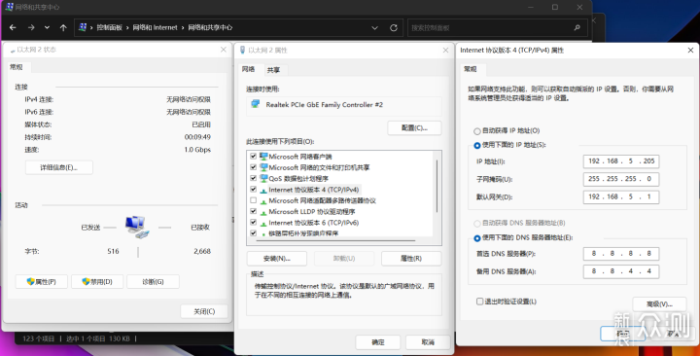Click the search magnifier icon
The height and width of the screenshot is (356, 700).
coord(577,27)
